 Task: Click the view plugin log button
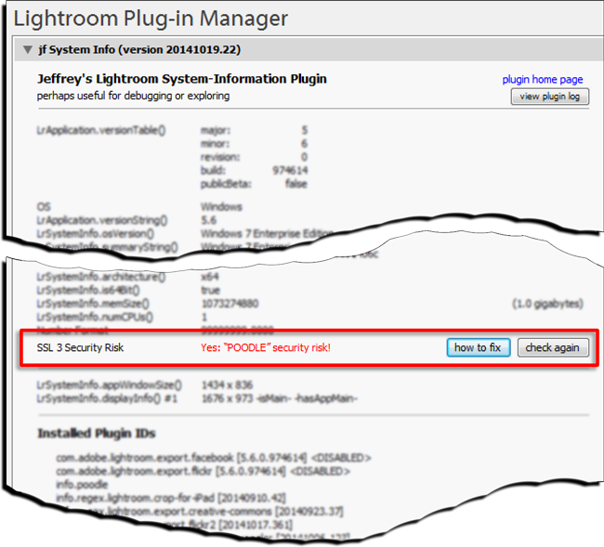(550, 97)
